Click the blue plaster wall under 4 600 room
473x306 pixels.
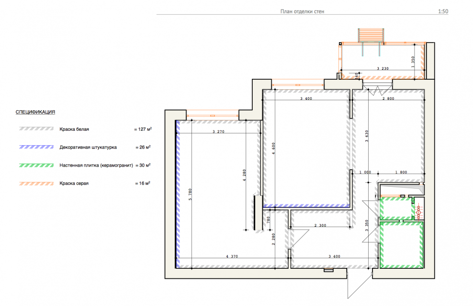tap(306, 206)
